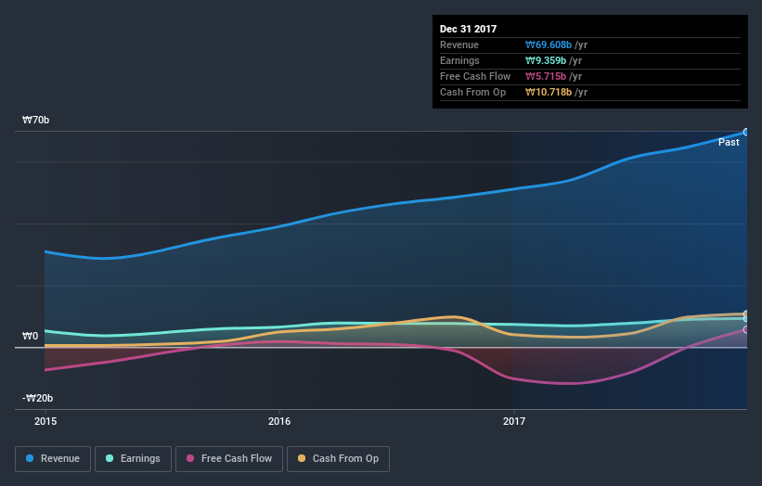Click the Revenue data point at chart end
Image resolution: width=762 pixels, height=486 pixels.
tap(746, 132)
